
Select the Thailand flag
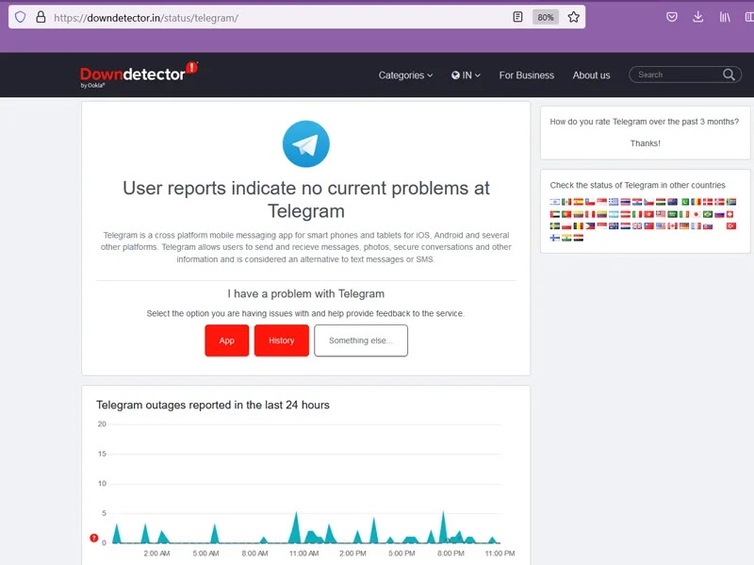click(626, 202)
